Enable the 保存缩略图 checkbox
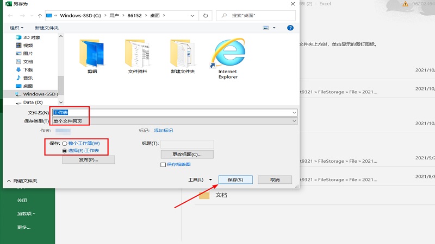 (x=163, y=164)
